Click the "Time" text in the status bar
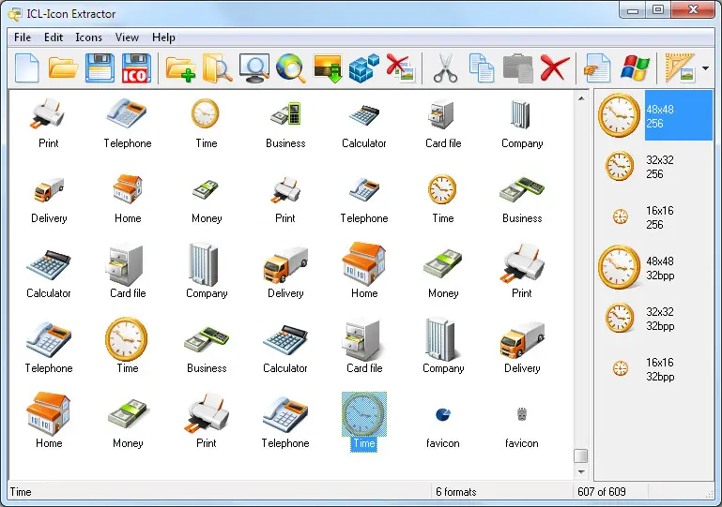722x507 pixels. [x=21, y=492]
